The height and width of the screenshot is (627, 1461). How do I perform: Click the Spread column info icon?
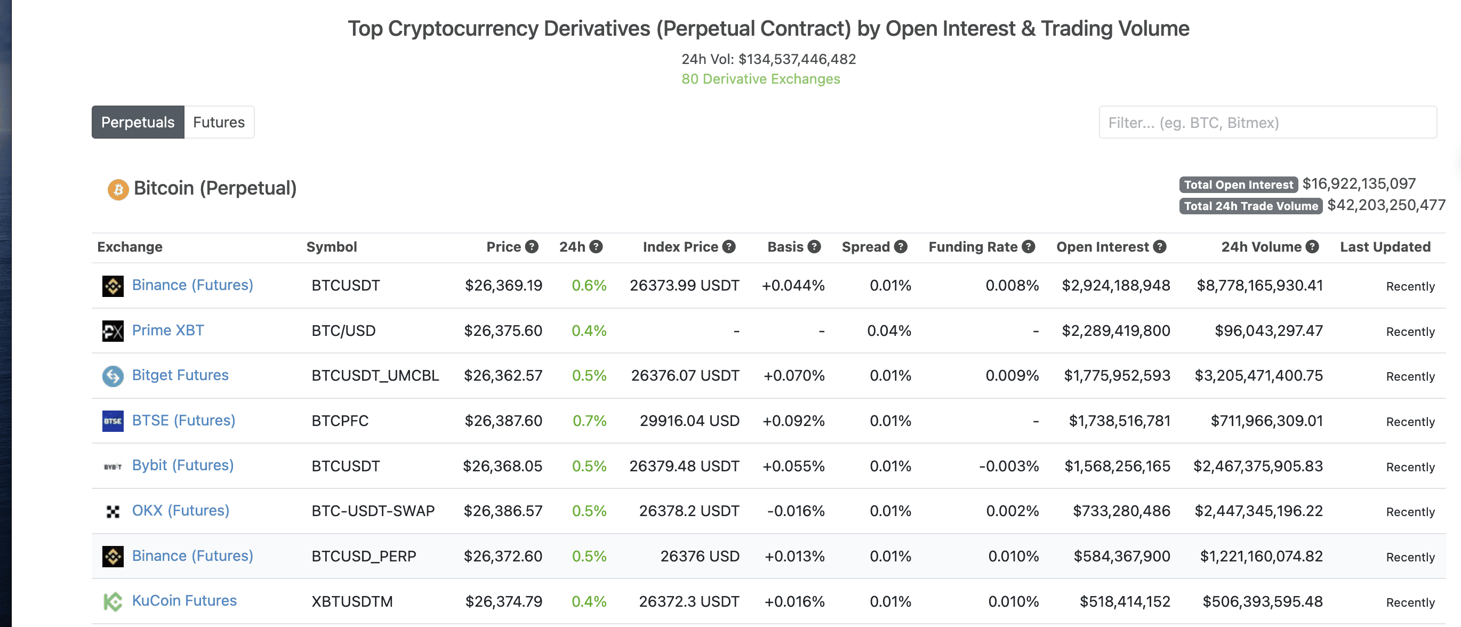pos(901,247)
